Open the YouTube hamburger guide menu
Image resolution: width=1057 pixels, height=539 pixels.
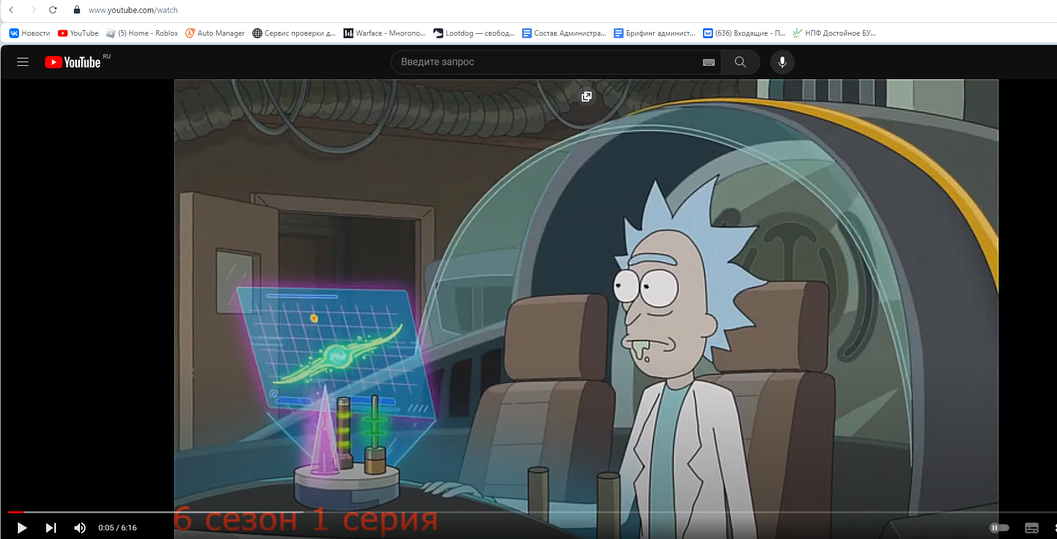tap(23, 62)
